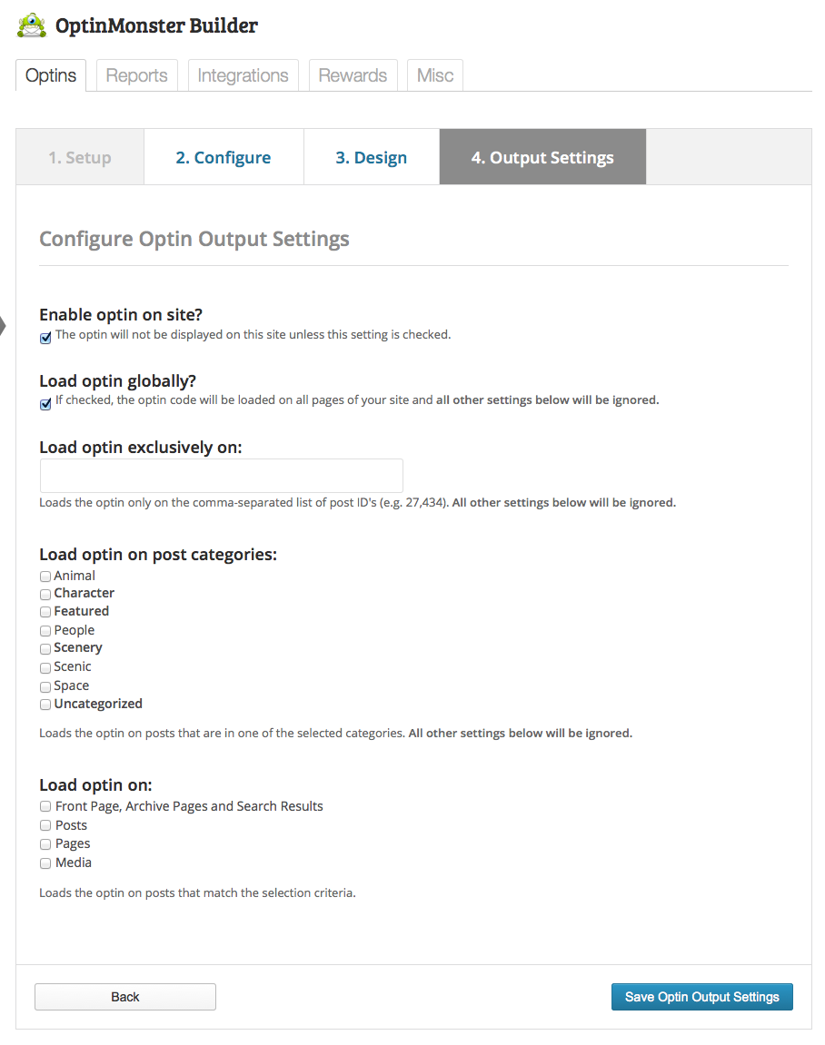Check the Animal category checkbox
The width and height of the screenshot is (825, 1045).
point(45,577)
